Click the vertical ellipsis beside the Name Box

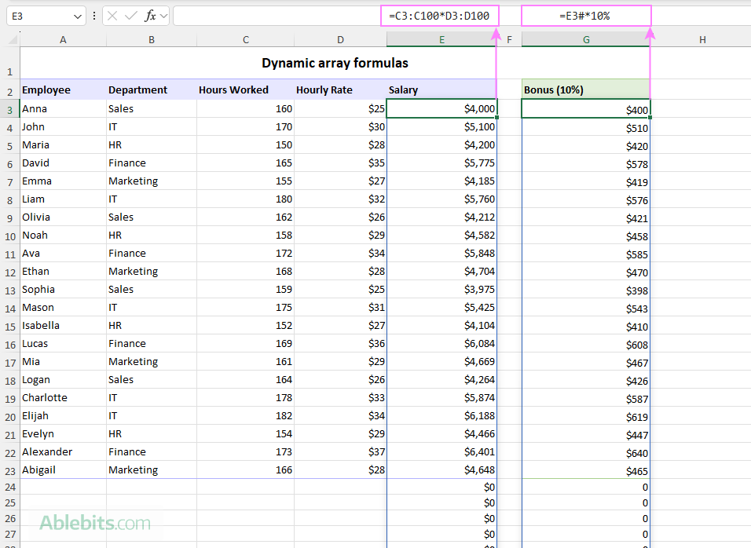coord(94,15)
